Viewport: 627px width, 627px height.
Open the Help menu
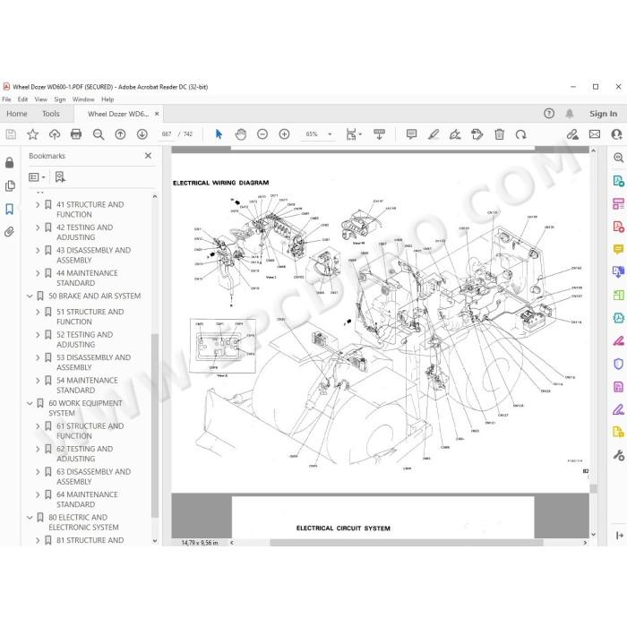click(107, 99)
